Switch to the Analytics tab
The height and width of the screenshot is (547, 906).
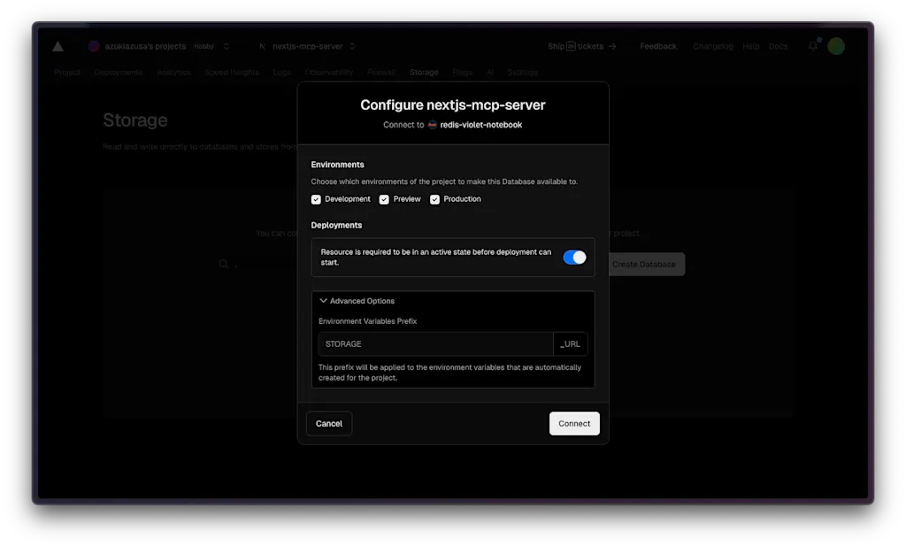pyautogui.click(x=173, y=73)
